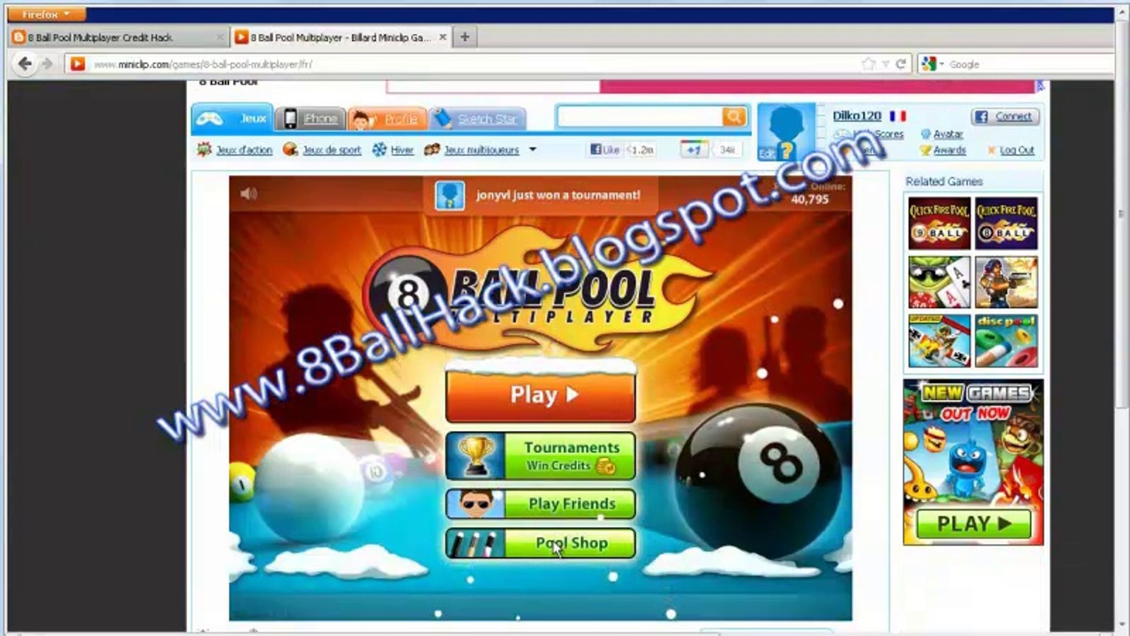Viewport: 1130px width, 636px height.
Task: Click the Google +1 button
Action: pyautogui.click(x=694, y=150)
